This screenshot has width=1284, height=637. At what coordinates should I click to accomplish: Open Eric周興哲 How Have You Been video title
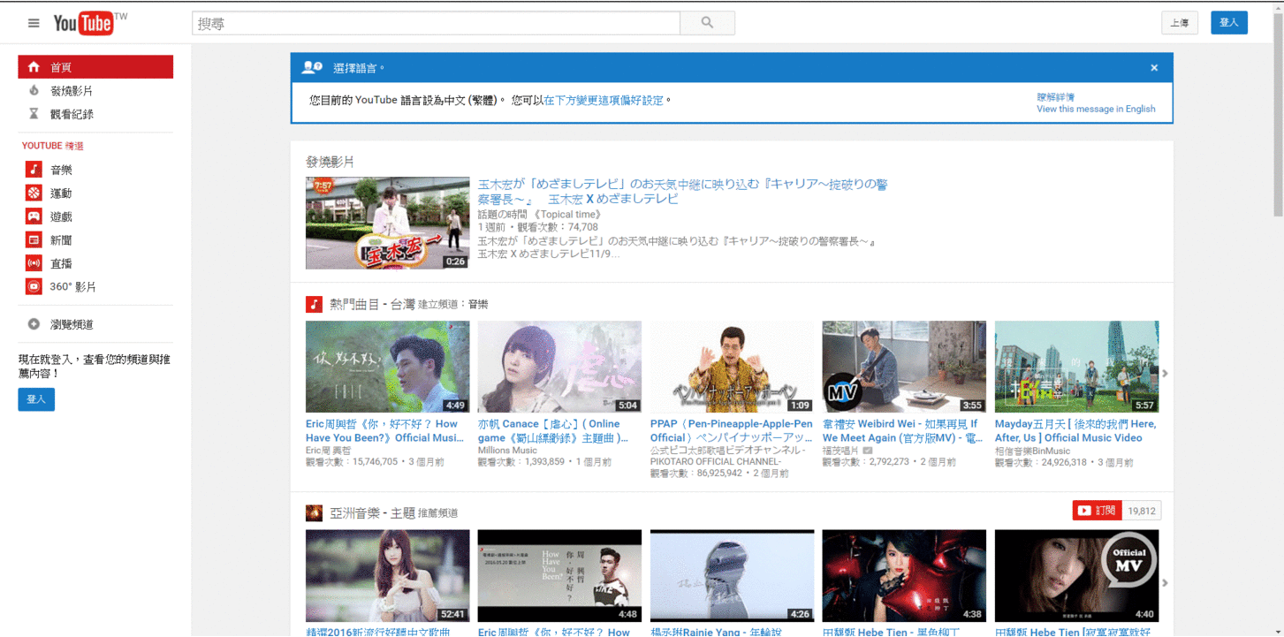coord(384,431)
